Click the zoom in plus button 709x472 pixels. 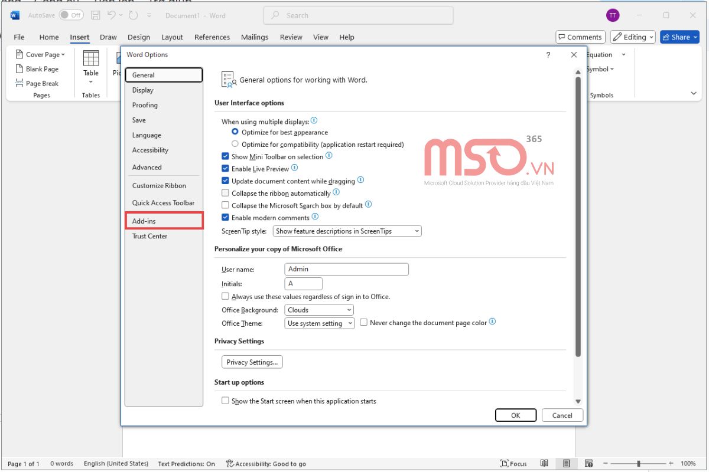[x=672, y=464]
